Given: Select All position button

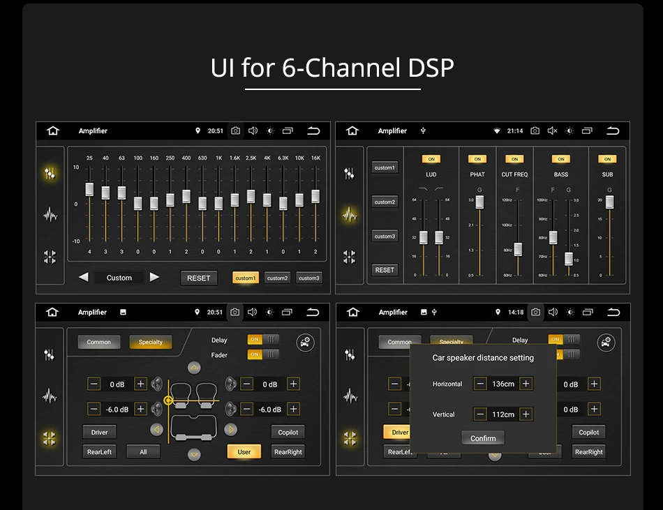Looking at the screenshot, I should click(143, 451).
